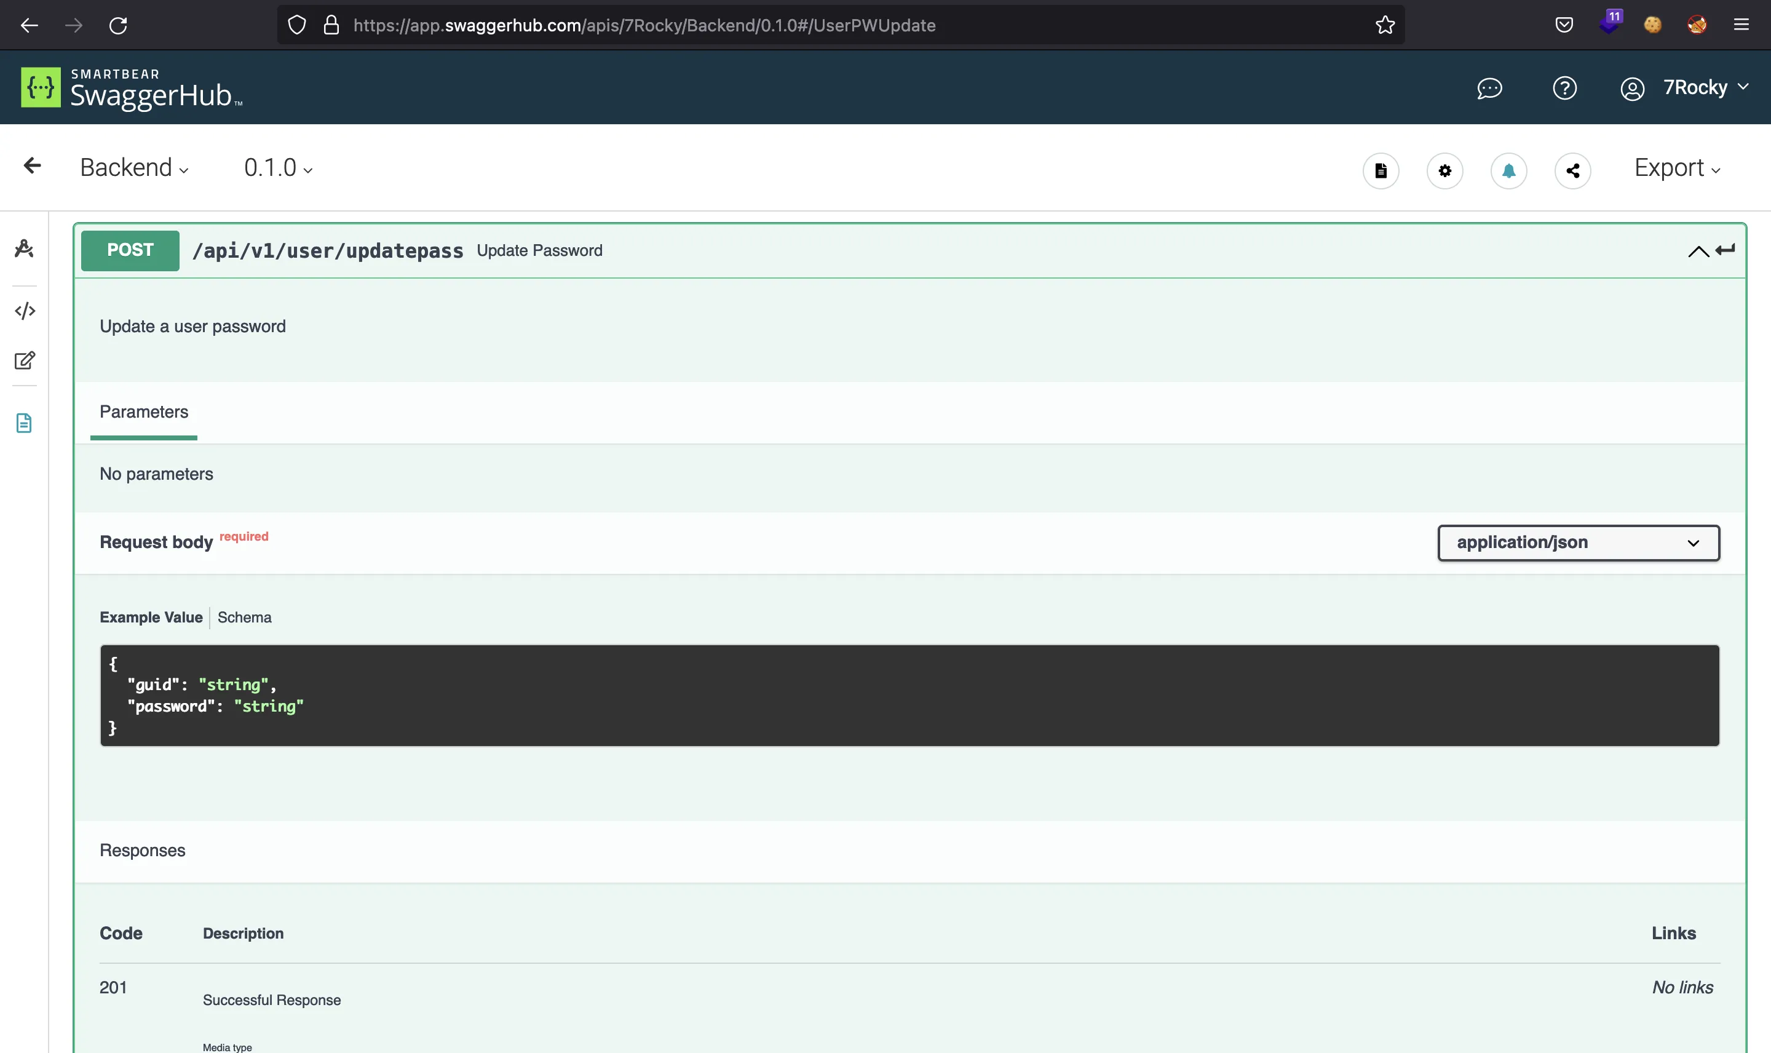
Task: Click the 'No links' cell
Action: click(x=1682, y=988)
